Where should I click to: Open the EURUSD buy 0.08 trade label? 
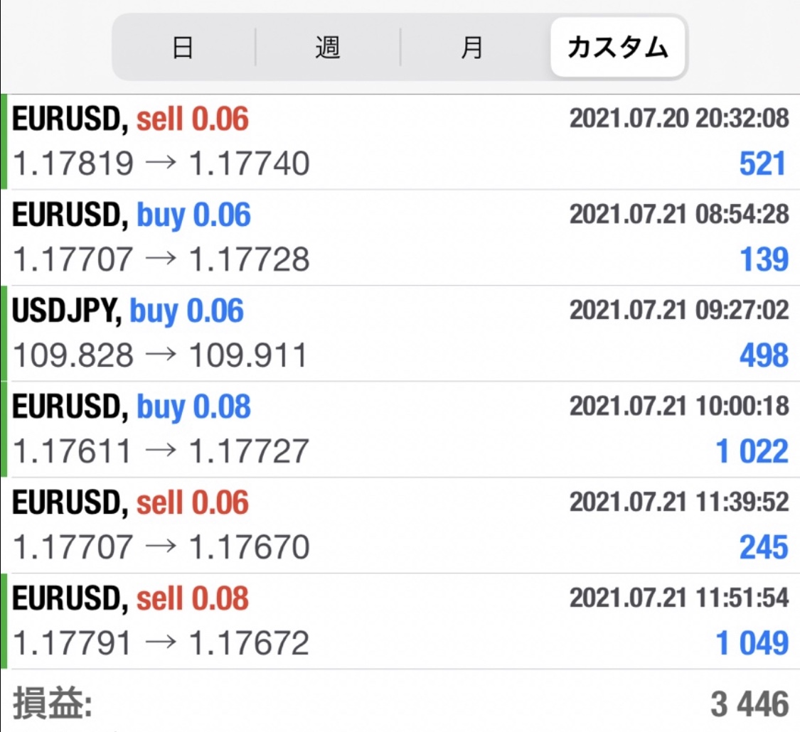pos(132,407)
